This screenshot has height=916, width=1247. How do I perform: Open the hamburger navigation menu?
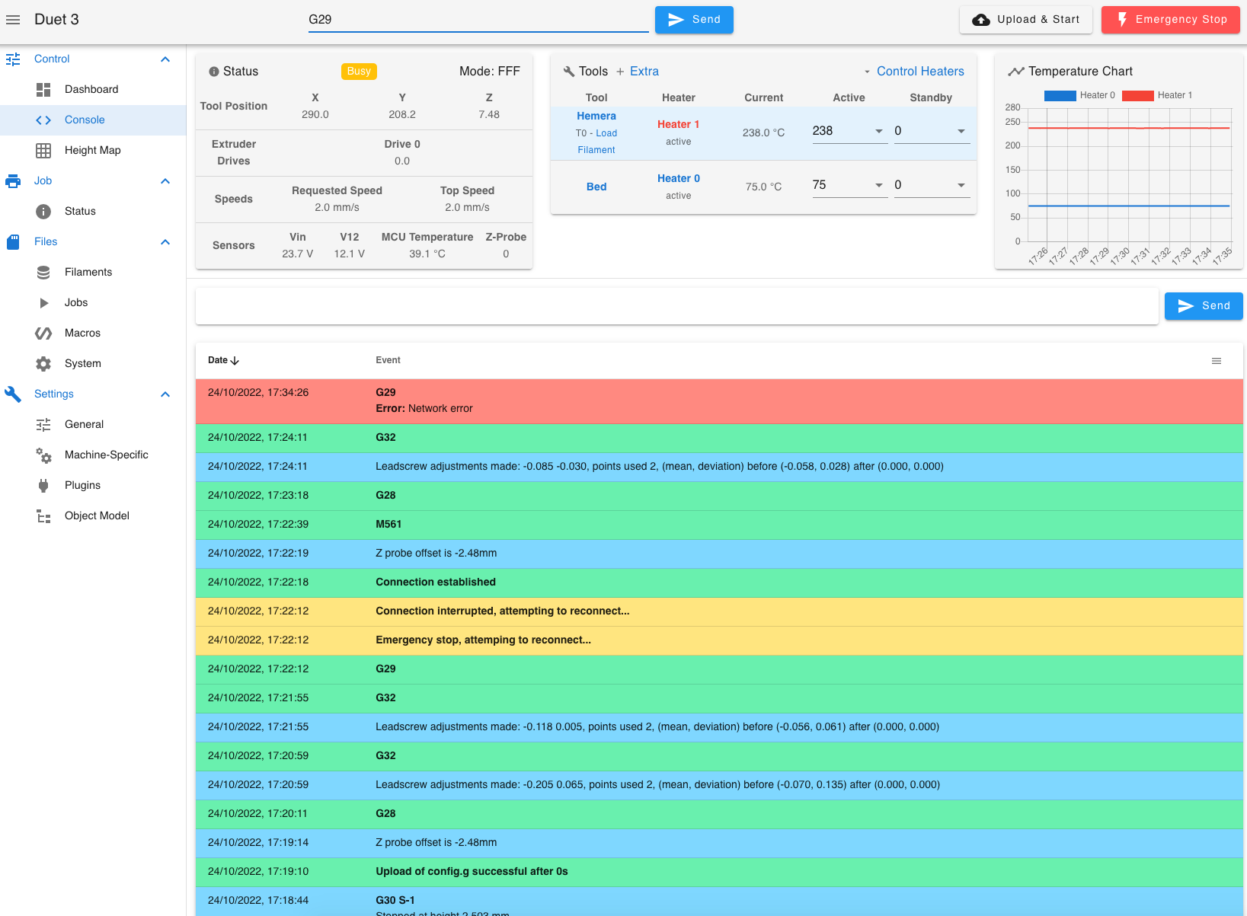coord(13,20)
